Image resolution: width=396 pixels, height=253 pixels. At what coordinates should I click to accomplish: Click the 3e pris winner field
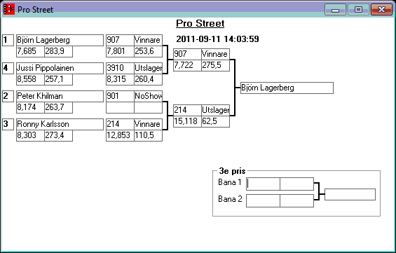click(x=350, y=194)
